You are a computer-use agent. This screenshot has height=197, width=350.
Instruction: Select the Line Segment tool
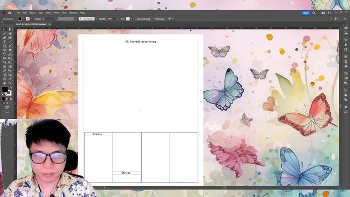coord(10,42)
